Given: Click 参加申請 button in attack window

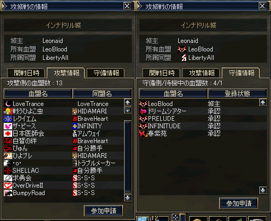Looking at the screenshot, I should tap(103, 211).
